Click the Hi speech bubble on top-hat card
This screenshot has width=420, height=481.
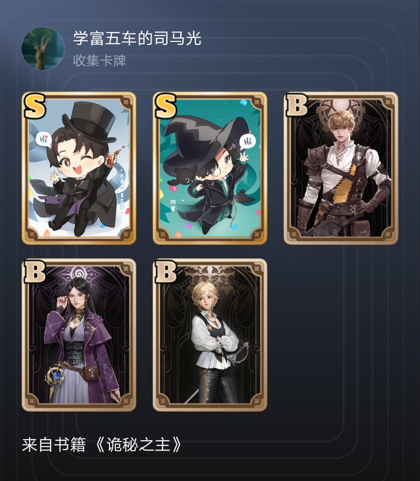(x=44, y=139)
